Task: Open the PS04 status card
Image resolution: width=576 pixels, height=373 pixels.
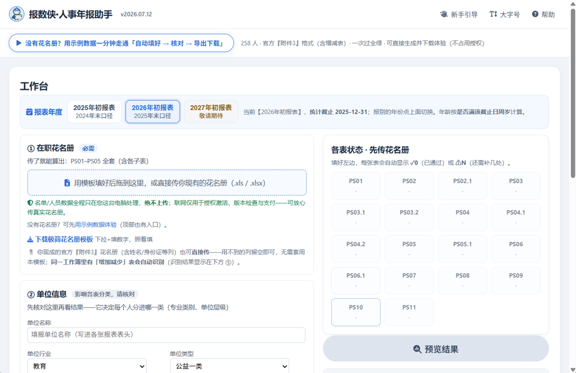Action: tap(463, 217)
